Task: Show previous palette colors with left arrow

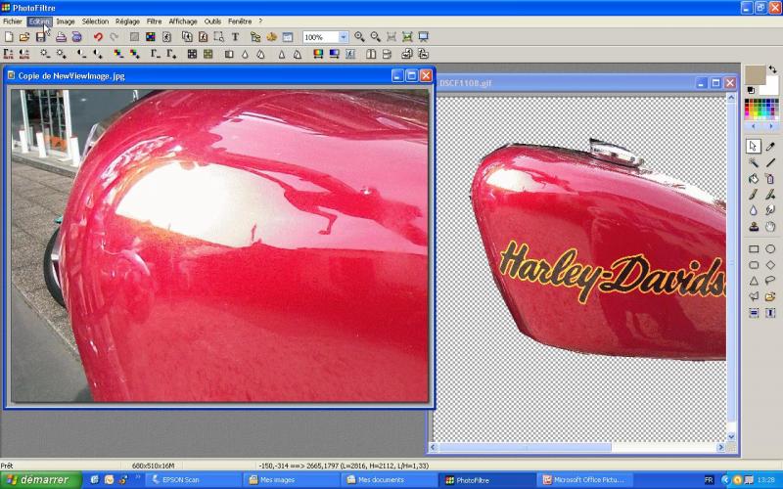Action: click(x=753, y=126)
